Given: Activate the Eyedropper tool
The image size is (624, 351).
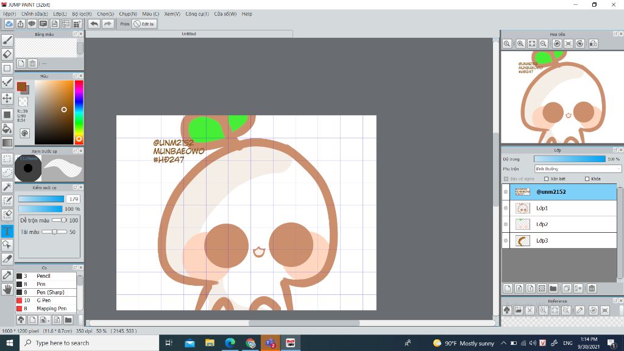Looking at the screenshot, I should [x=7, y=275].
